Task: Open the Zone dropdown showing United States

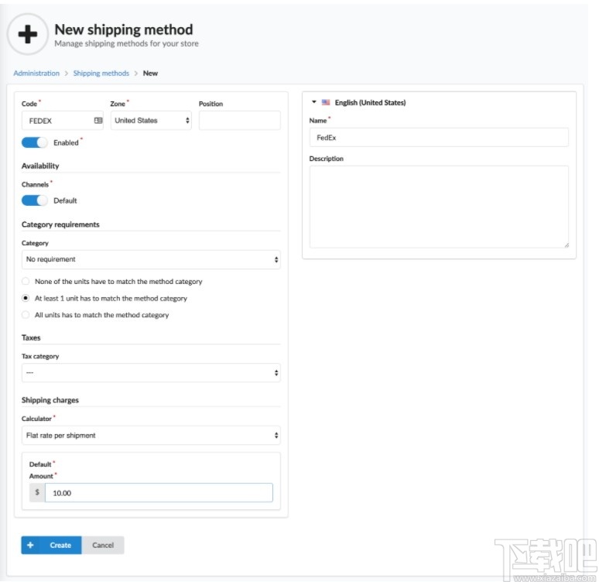Action: tap(151, 121)
